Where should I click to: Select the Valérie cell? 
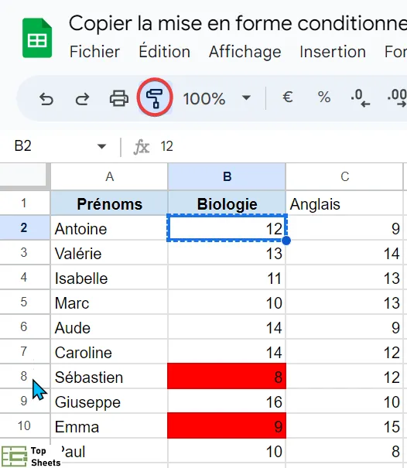coord(109,253)
